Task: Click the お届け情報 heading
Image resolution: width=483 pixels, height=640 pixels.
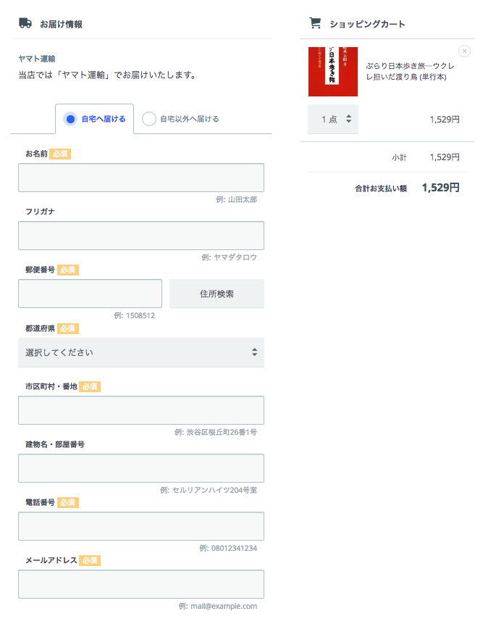Action: pyautogui.click(x=62, y=24)
